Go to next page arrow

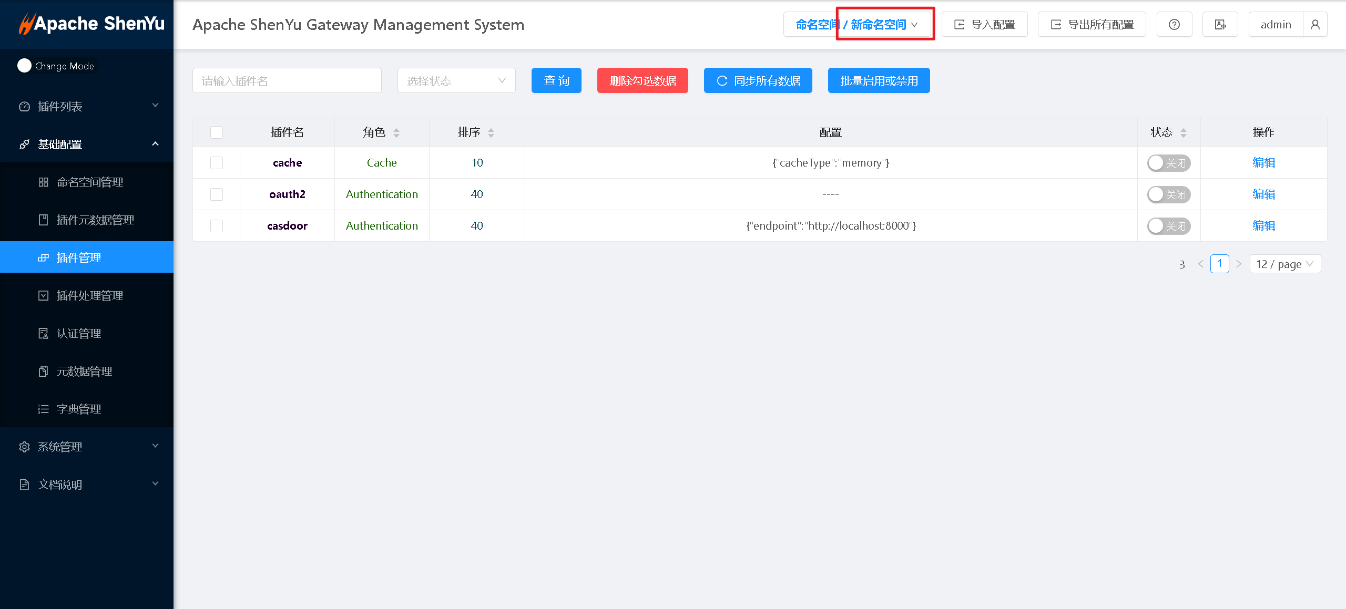(x=1239, y=264)
